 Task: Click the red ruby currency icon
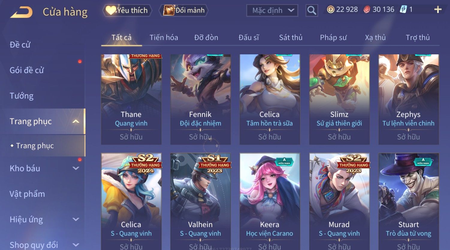pyautogui.click(x=367, y=10)
